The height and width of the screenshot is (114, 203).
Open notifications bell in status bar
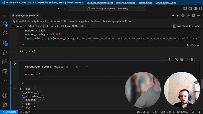[193, 112]
